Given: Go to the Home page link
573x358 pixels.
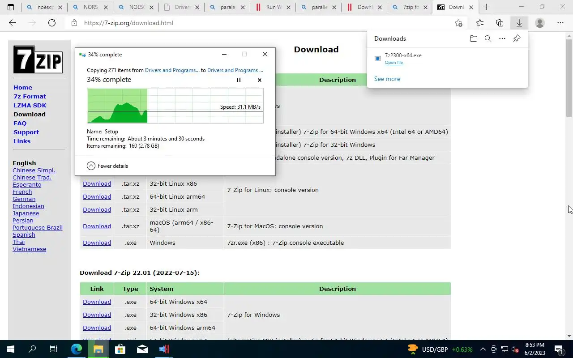Looking at the screenshot, I should 23,87.
